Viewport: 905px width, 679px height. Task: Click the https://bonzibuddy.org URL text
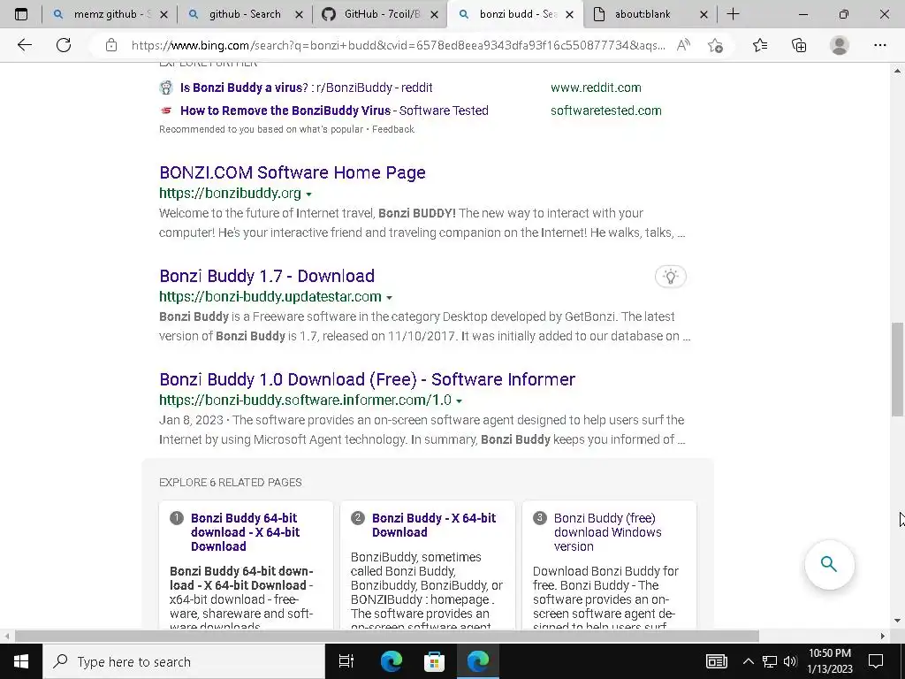click(231, 193)
